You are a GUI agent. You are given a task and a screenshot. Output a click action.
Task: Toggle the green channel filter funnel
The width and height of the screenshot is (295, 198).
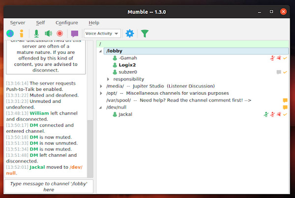pos(145,33)
